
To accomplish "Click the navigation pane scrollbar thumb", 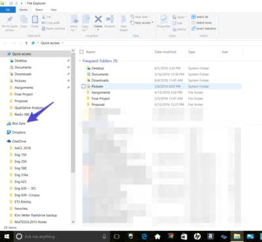I will pos(73,113).
